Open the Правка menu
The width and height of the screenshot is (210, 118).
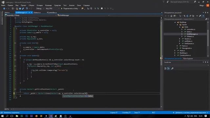[10, 5]
